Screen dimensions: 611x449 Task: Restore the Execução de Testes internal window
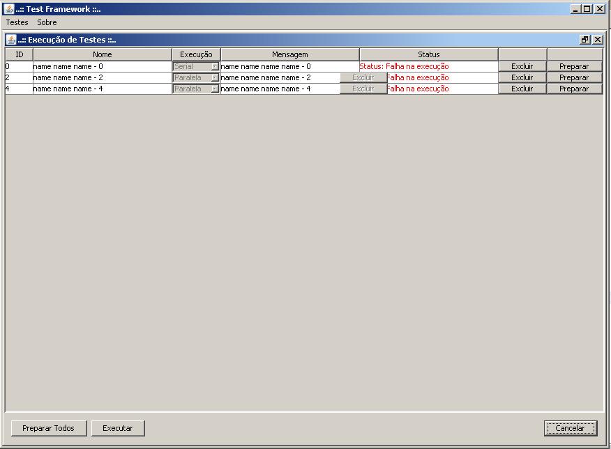pyautogui.click(x=585, y=39)
